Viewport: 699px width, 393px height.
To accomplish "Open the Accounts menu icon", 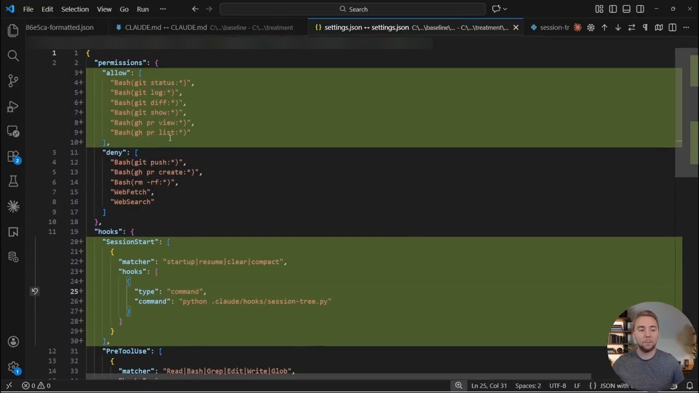I will tap(13, 342).
